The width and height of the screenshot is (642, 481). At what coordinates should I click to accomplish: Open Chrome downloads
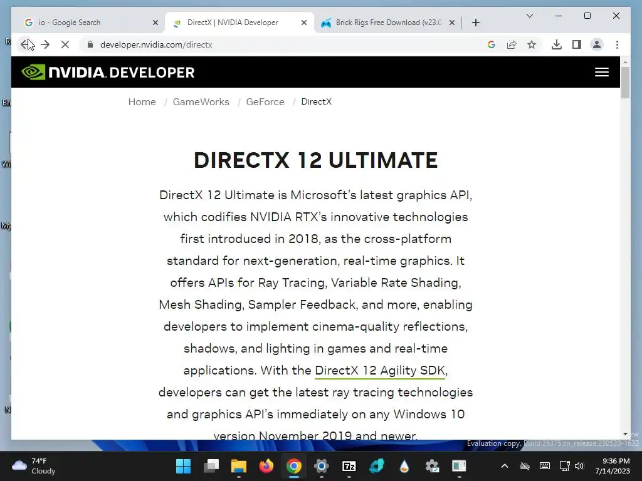557,44
